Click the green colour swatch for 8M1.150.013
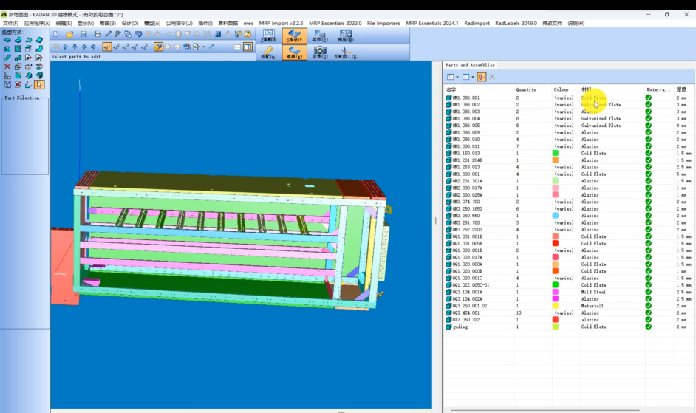 tap(556, 153)
